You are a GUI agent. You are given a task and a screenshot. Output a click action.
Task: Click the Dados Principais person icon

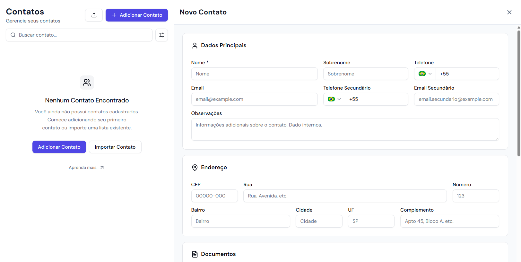(195, 46)
